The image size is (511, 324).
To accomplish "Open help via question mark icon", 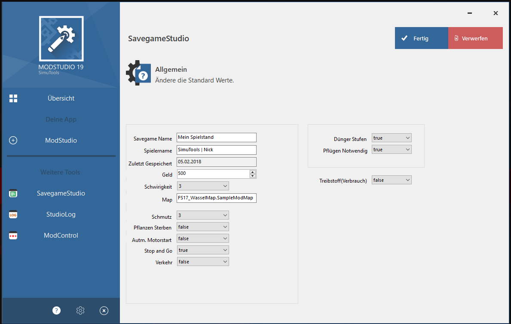I will pyautogui.click(x=57, y=311).
